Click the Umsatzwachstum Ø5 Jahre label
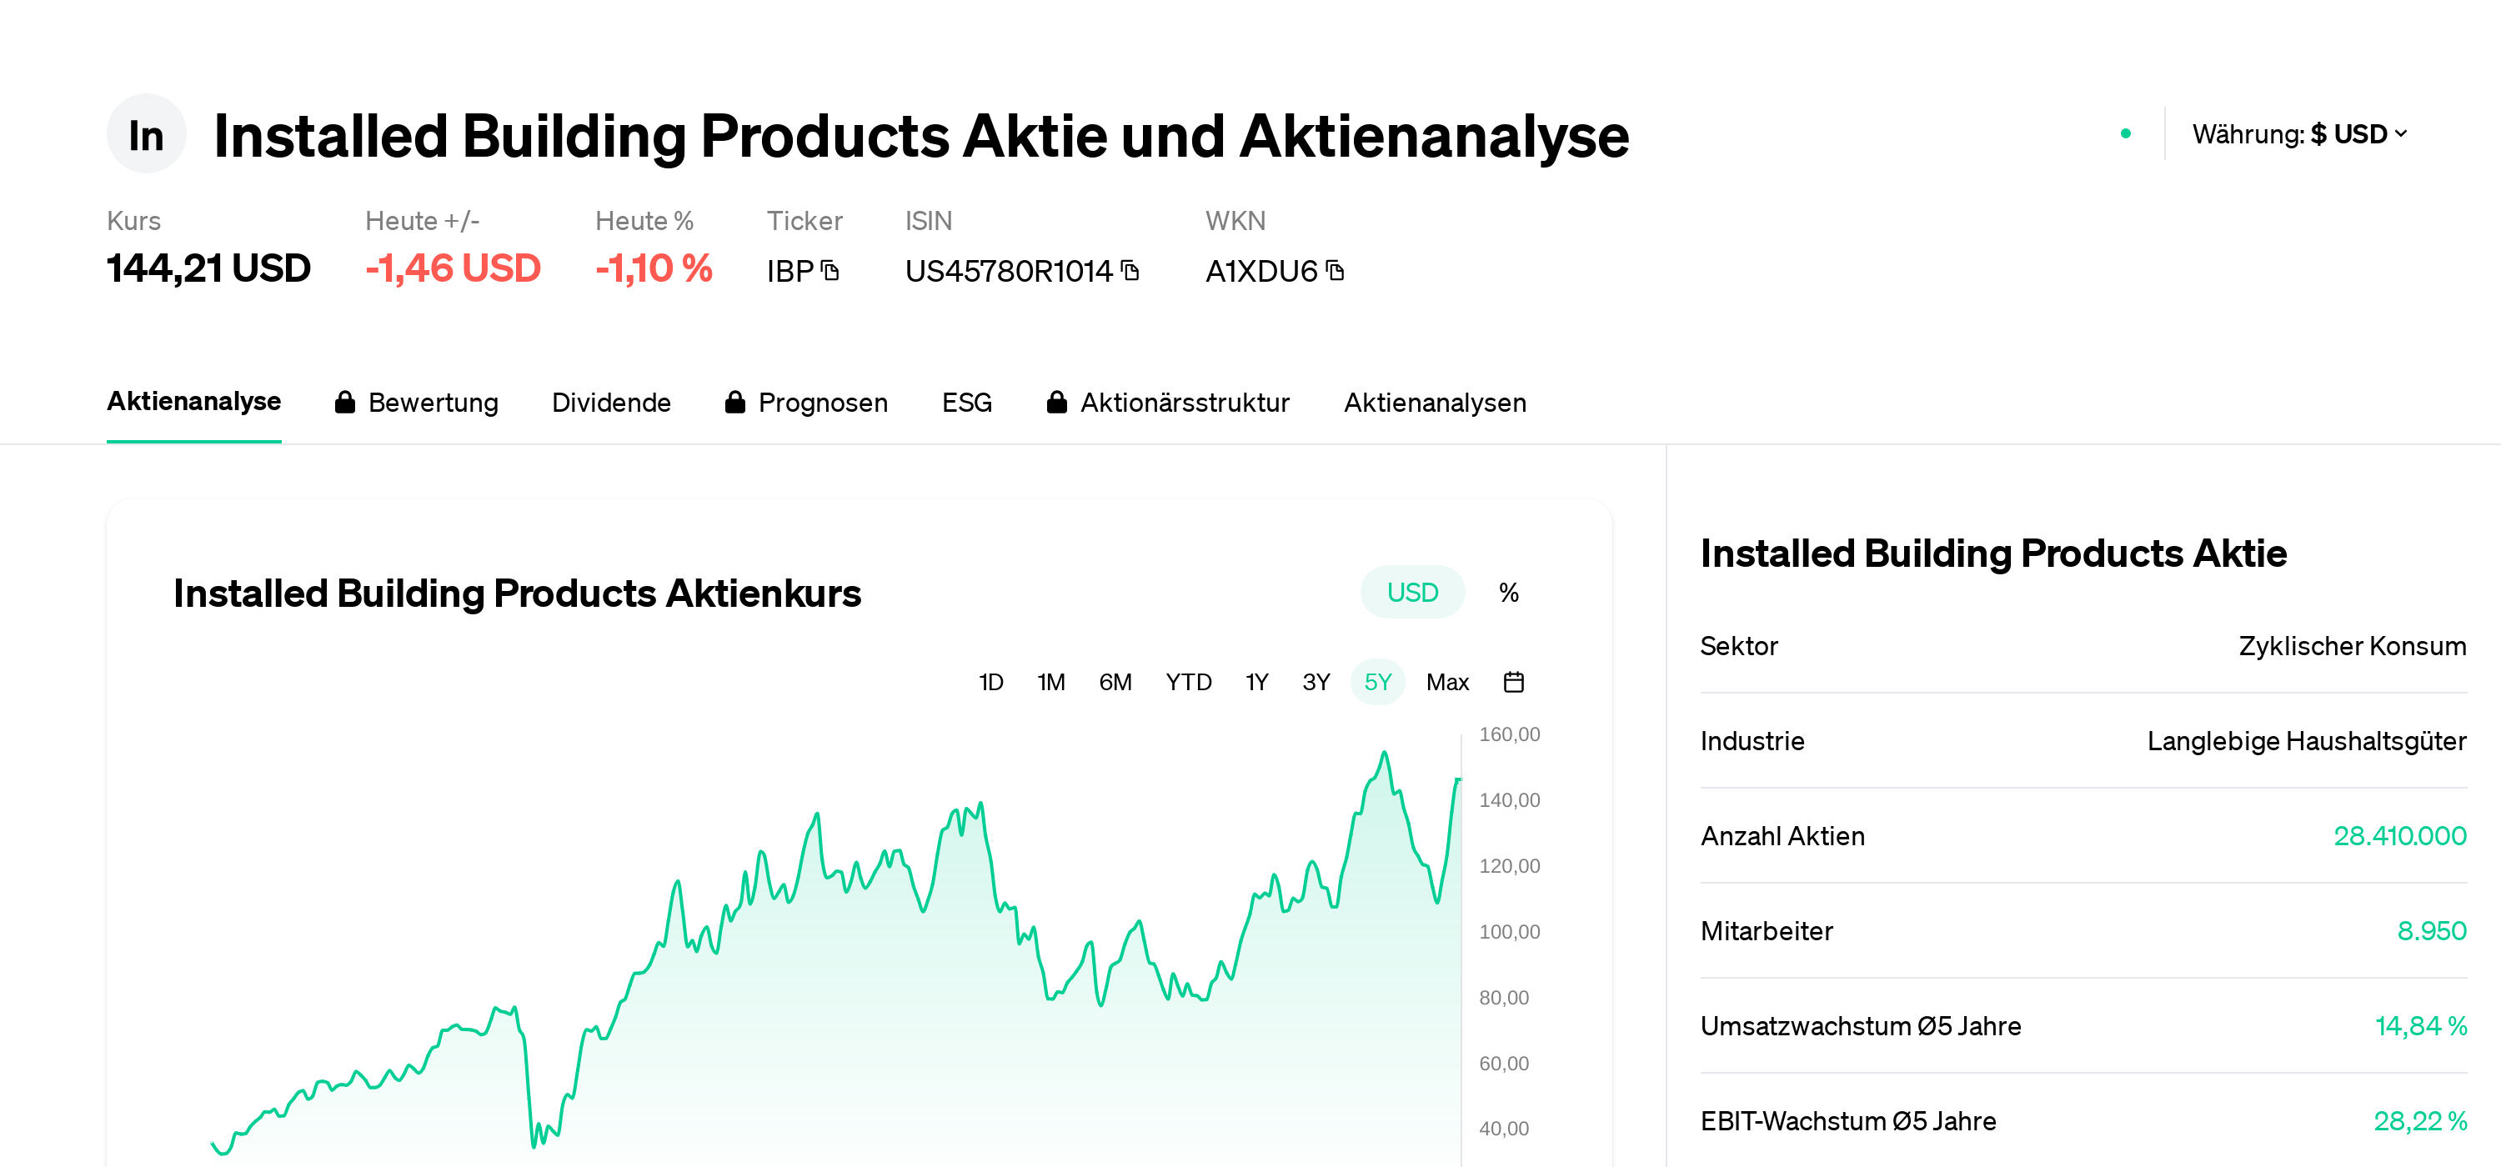The height and width of the screenshot is (1167, 2501). click(1860, 1026)
